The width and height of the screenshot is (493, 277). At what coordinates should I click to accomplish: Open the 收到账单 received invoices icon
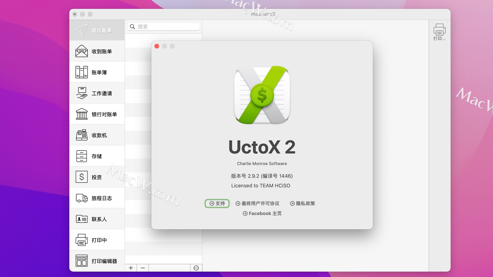(82, 51)
